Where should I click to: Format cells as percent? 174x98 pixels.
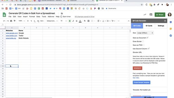[x=31, y=21]
